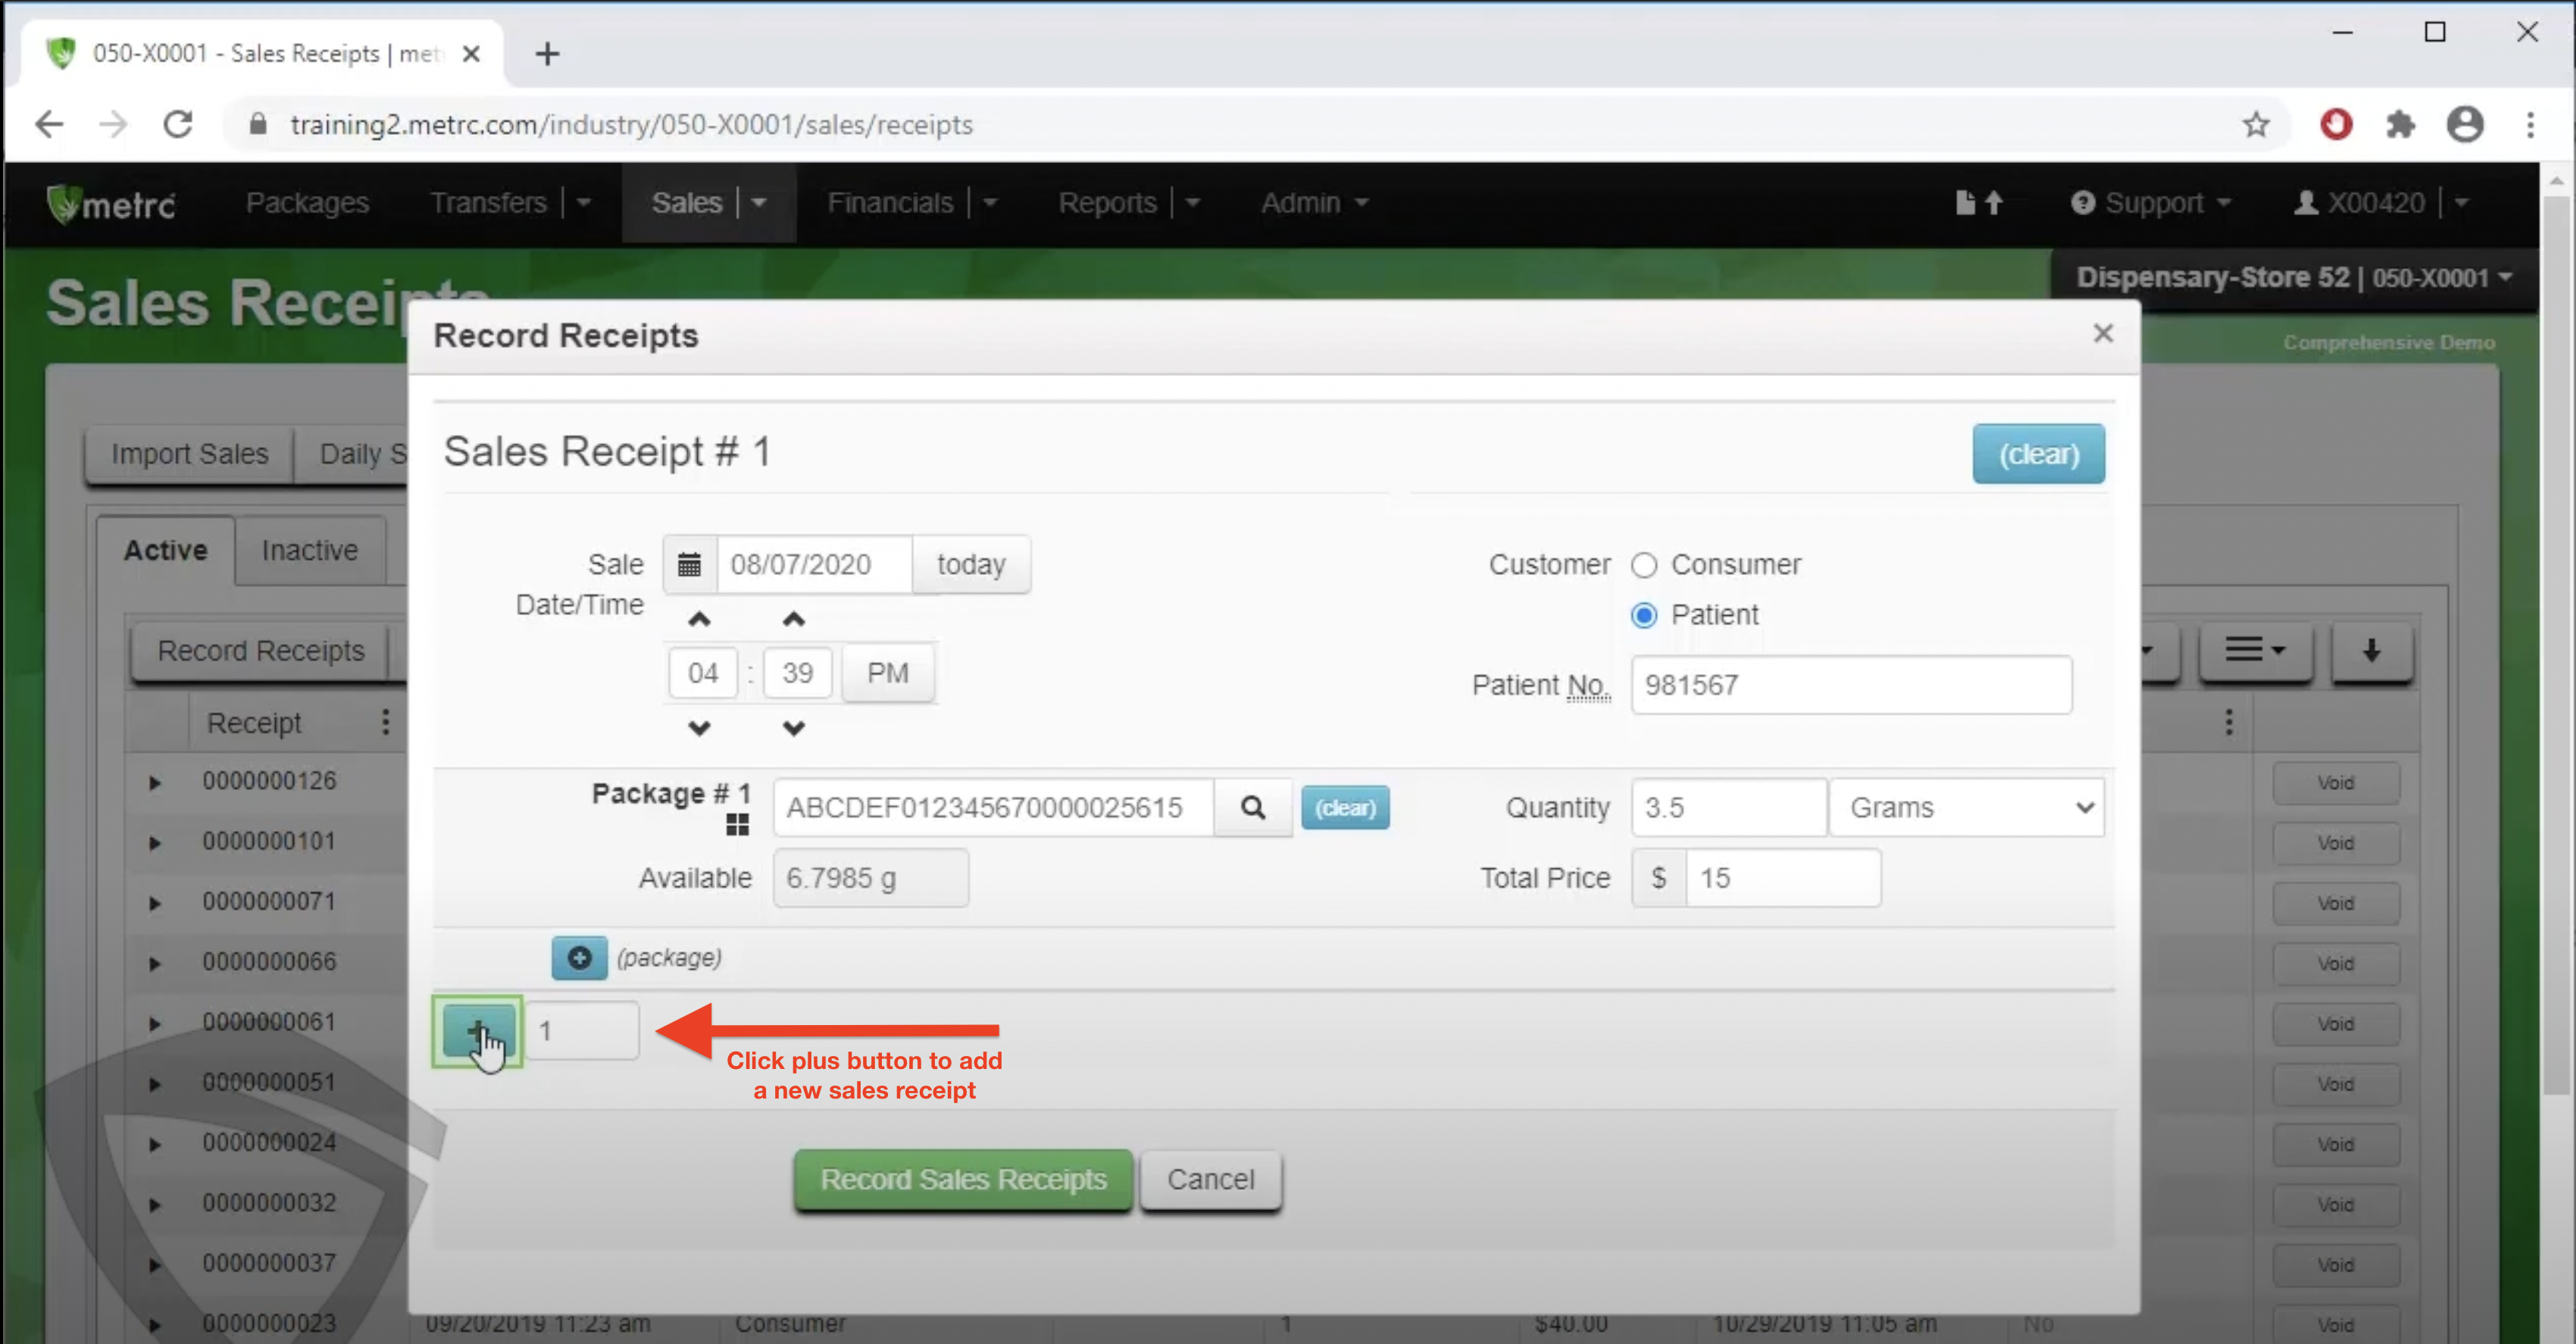Click the today button

click(970, 564)
